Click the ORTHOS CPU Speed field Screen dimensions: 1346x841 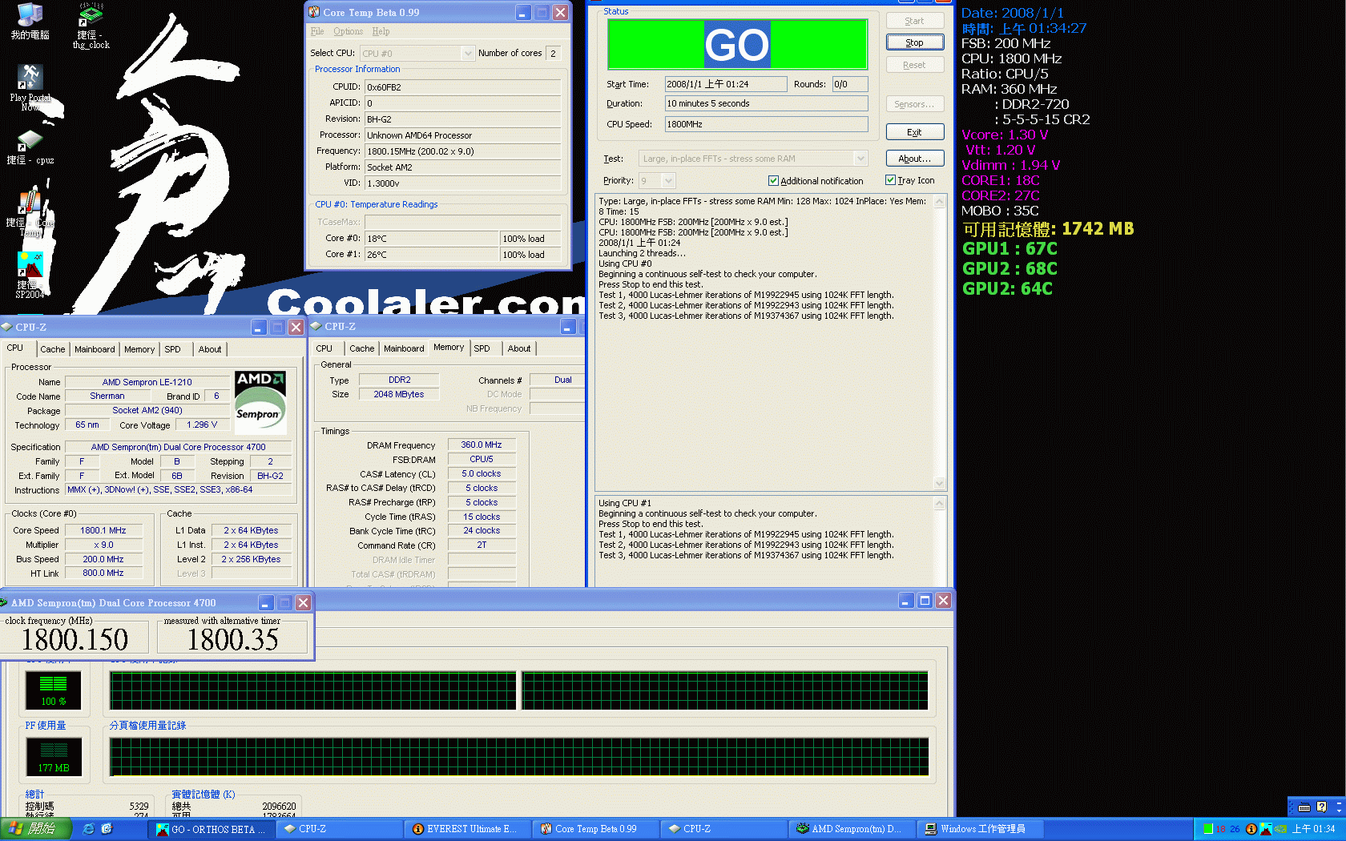(x=766, y=124)
